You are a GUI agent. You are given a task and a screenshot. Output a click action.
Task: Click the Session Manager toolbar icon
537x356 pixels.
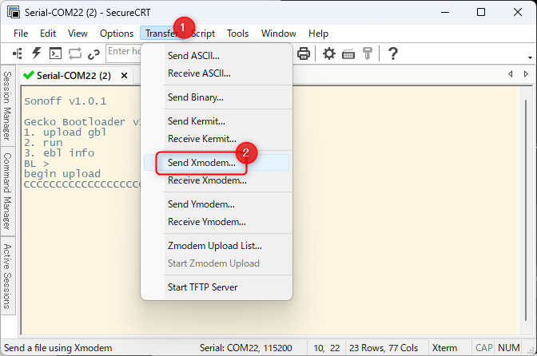click(17, 53)
